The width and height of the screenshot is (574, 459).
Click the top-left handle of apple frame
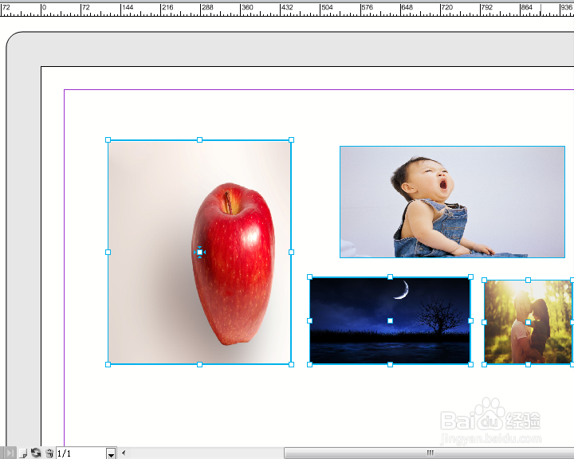click(x=108, y=139)
